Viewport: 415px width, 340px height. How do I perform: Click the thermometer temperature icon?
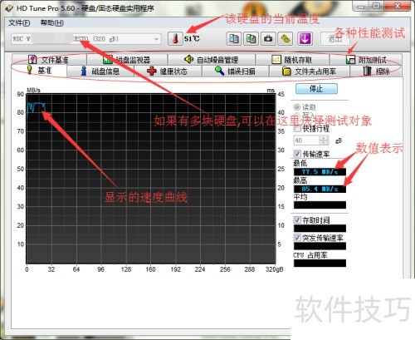175,38
